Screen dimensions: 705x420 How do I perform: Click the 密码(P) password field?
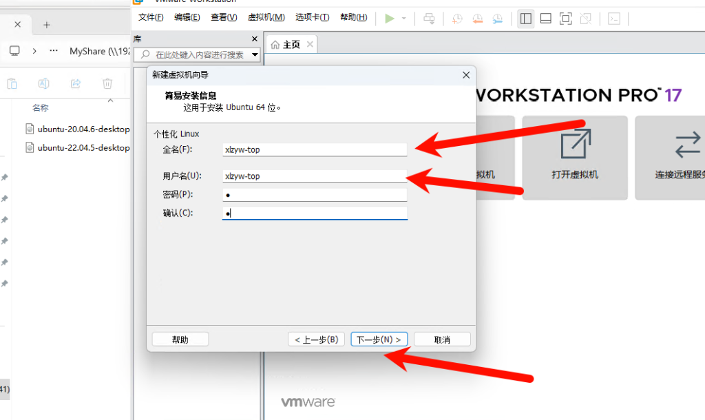point(315,195)
